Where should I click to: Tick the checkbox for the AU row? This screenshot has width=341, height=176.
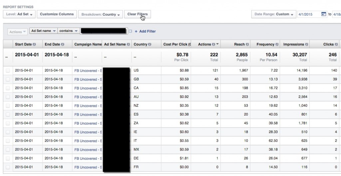point(8,97)
